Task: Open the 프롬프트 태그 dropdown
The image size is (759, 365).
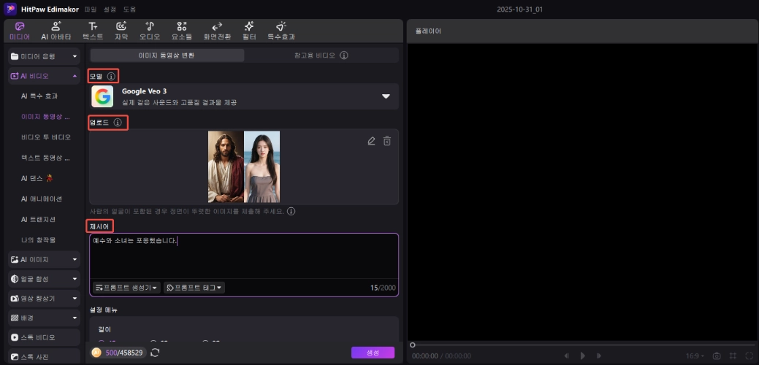Action: click(194, 288)
